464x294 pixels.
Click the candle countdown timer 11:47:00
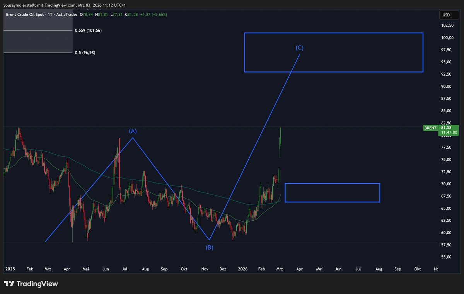click(x=449, y=132)
